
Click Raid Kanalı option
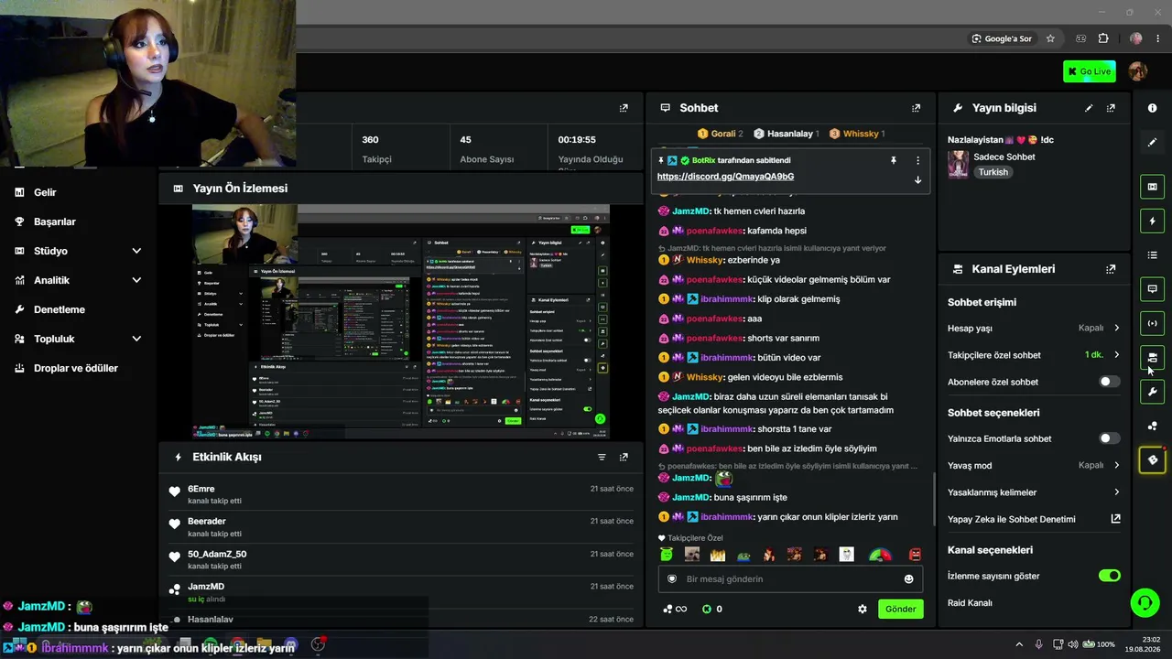[x=970, y=603]
